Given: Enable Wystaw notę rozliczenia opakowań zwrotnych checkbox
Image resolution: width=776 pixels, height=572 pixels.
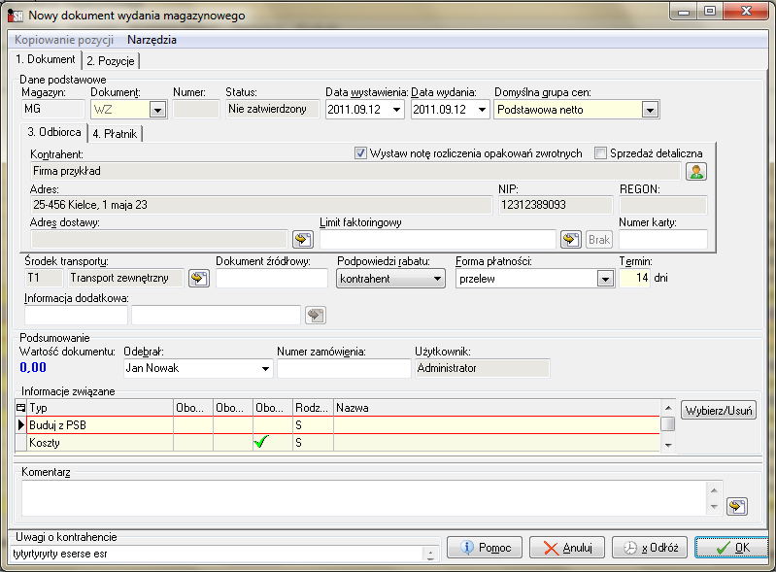Looking at the screenshot, I should tap(360, 153).
